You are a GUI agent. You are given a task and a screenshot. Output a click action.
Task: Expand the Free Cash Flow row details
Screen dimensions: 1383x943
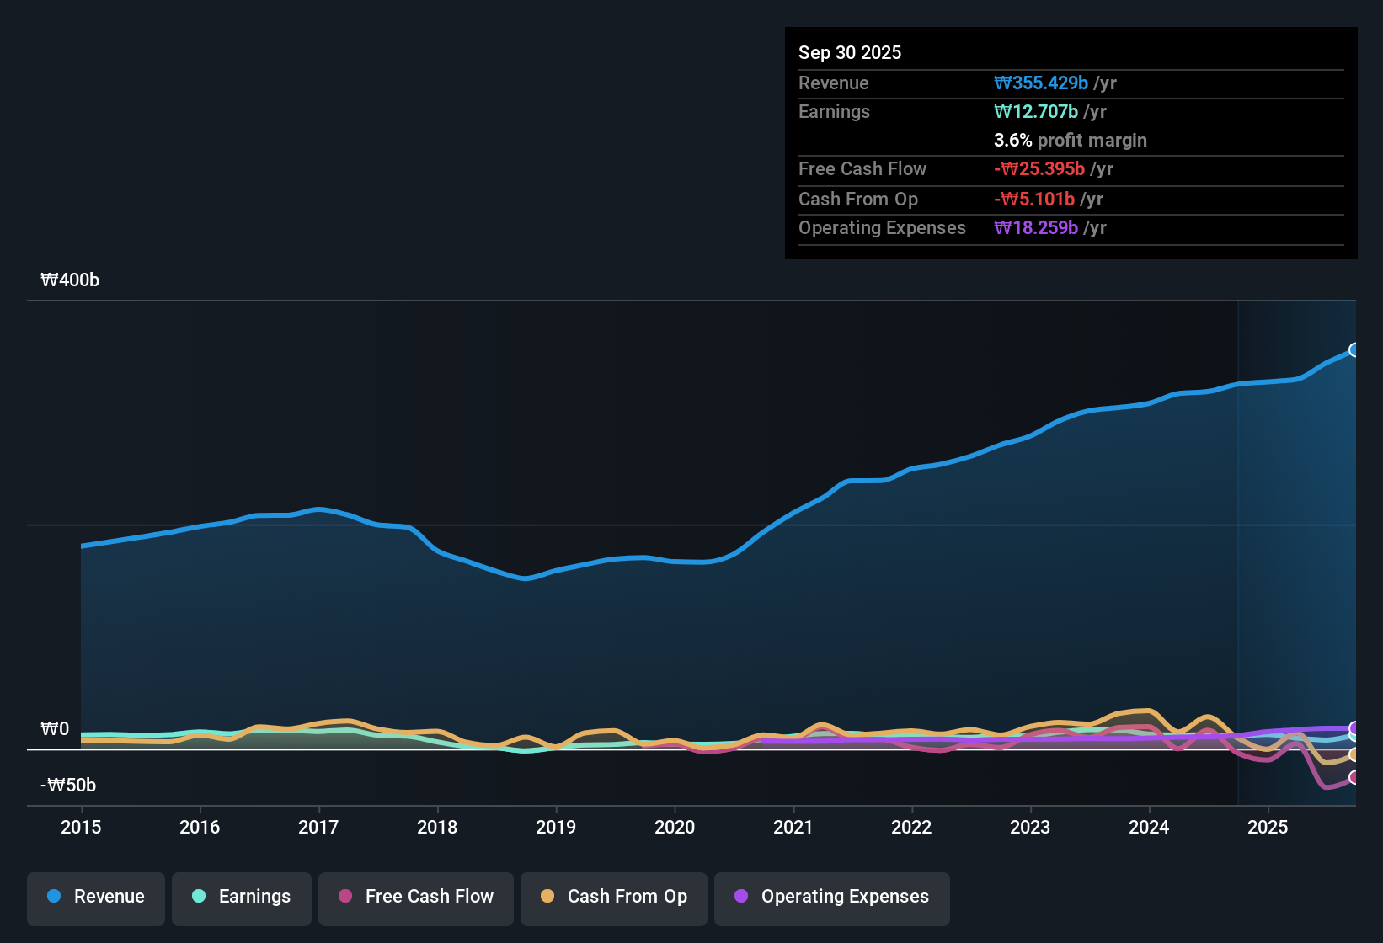point(862,169)
